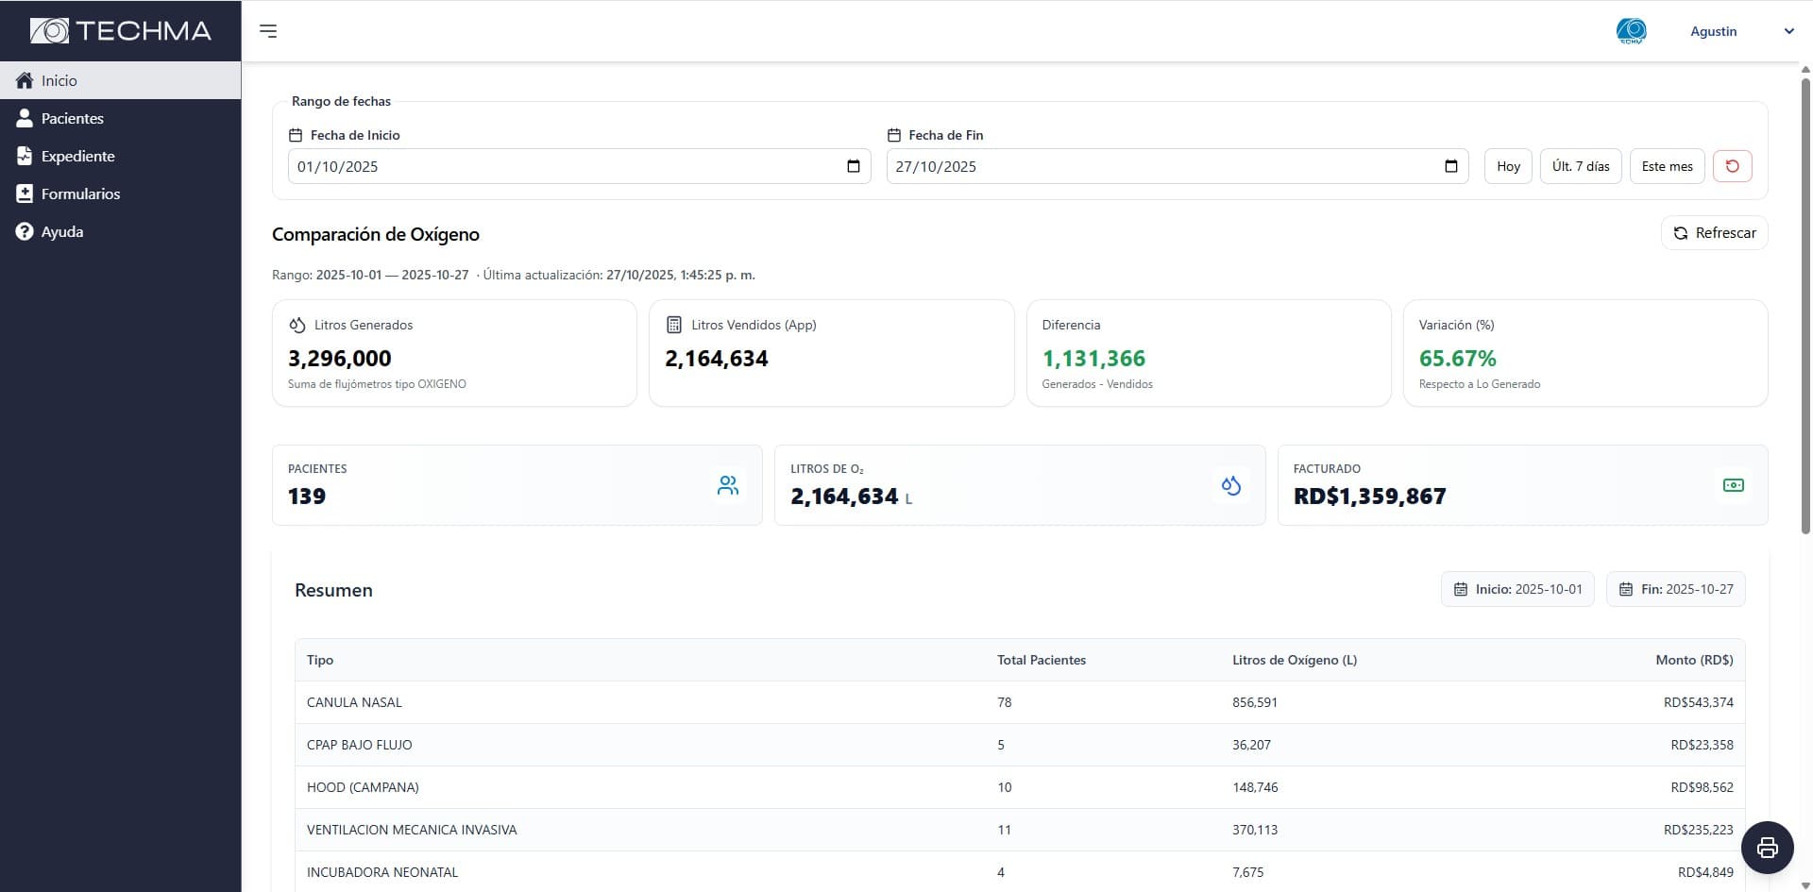This screenshot has height=892, width=1813.
Task: Select the Últ. 7 días shortcut
Action: pos(1581,166)
